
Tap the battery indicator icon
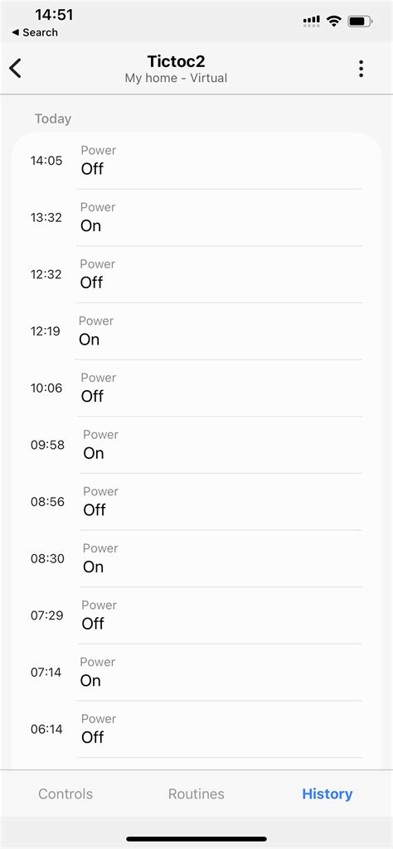[360, 22]
